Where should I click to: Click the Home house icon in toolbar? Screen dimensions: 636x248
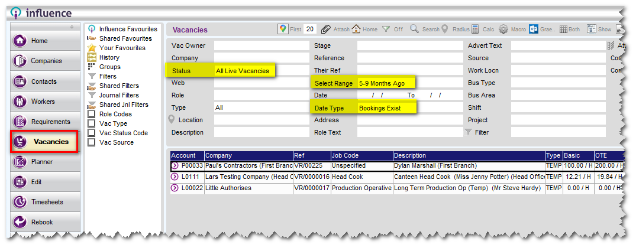(356, 29)
